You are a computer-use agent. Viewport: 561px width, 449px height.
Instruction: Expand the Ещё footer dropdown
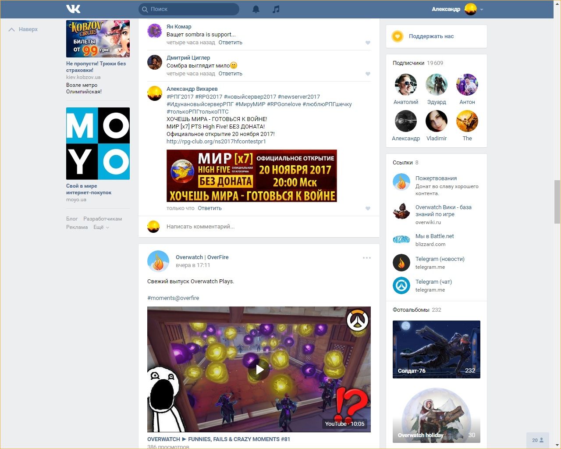tap(101, 227)
